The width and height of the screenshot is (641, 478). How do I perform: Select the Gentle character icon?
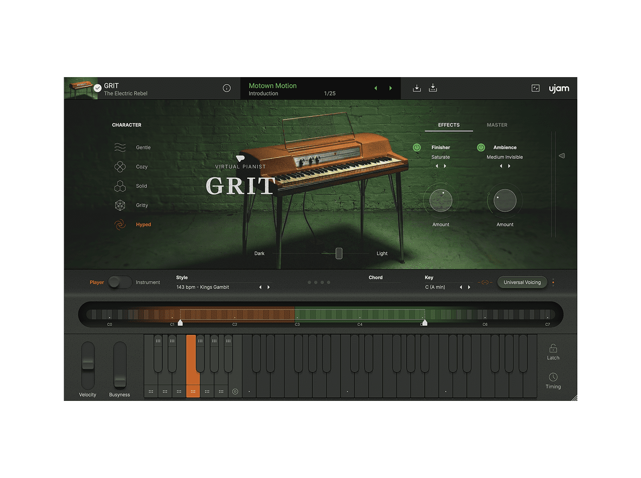point(120,148)
